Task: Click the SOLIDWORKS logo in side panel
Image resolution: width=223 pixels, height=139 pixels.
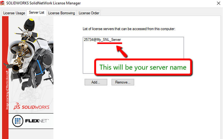Action: tap(31, 106)
